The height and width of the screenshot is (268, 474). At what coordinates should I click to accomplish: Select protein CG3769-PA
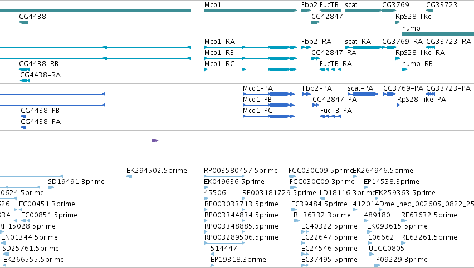(403, 88)
